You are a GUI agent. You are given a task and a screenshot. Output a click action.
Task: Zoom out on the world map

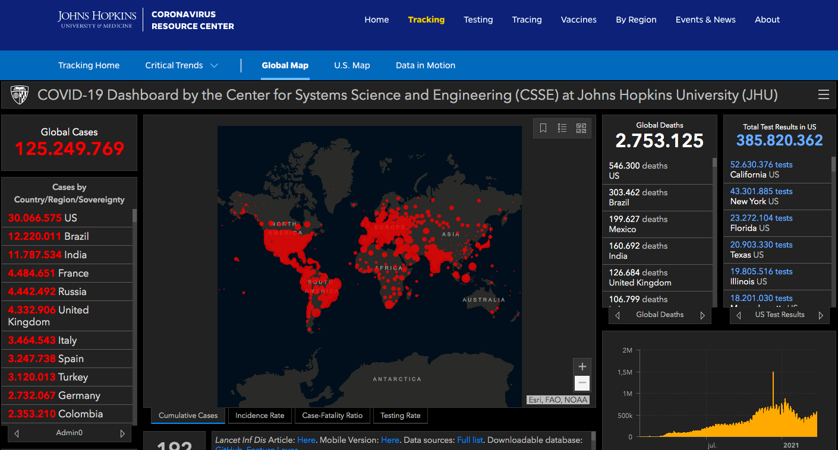point(582,384)
